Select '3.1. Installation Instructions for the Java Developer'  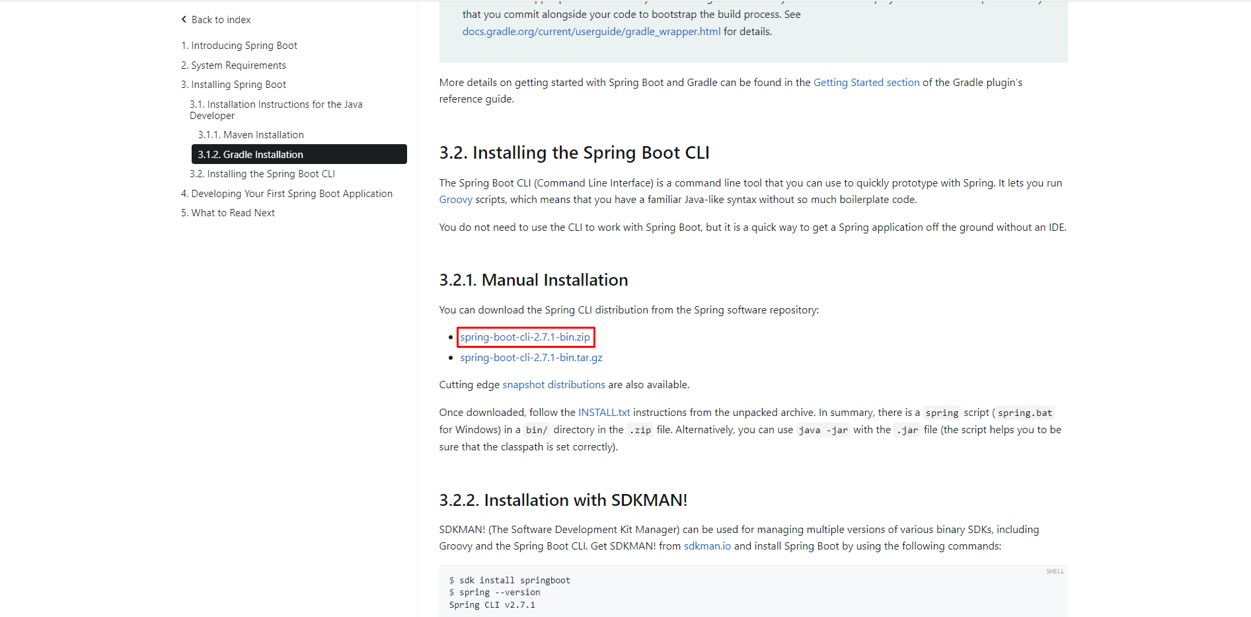(x=276, y=110)
